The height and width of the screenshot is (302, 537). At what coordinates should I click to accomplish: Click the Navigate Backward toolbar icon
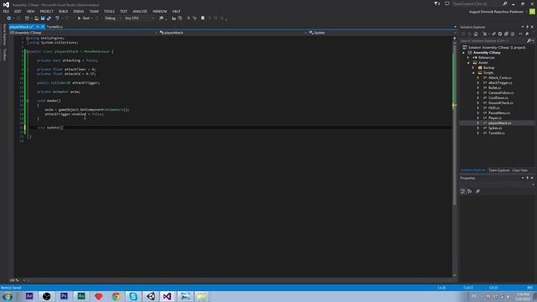(x=9, y=18)
